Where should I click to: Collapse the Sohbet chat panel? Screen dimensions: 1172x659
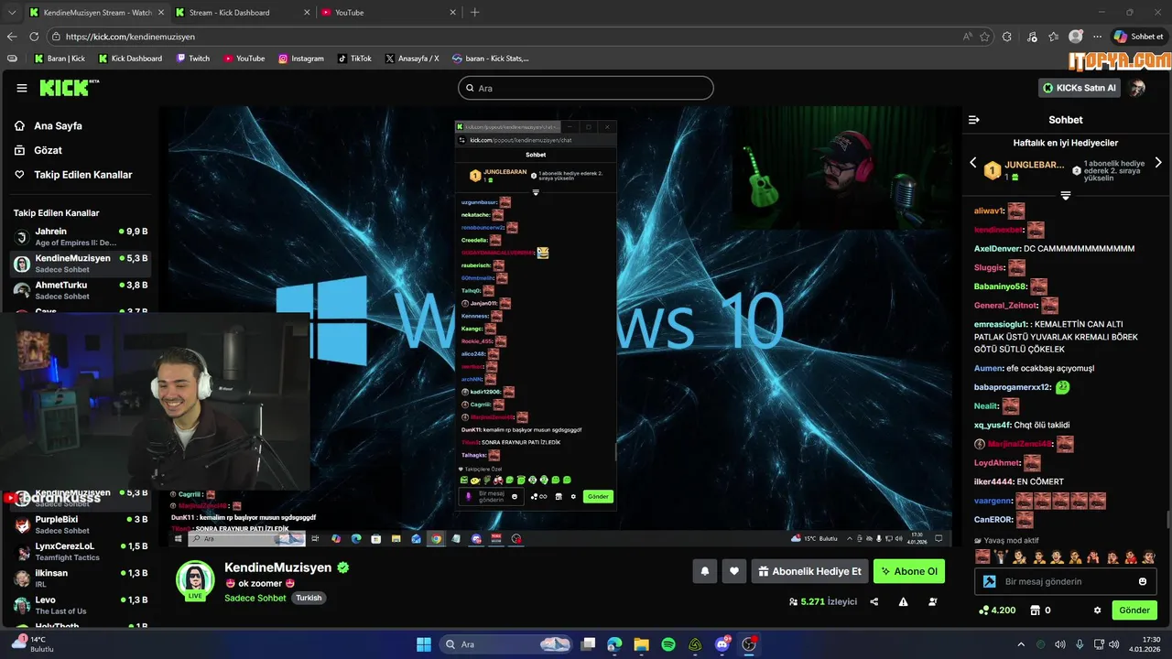coord(974,120)
